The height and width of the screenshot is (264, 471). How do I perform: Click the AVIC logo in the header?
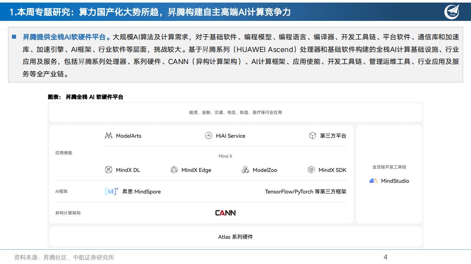pyautogui.click(x=452, y=12)
